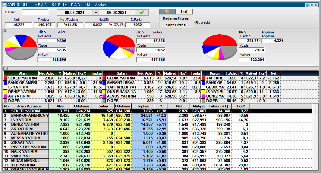
Task: Sort by Kurum column header
Action: click(215, 73)
